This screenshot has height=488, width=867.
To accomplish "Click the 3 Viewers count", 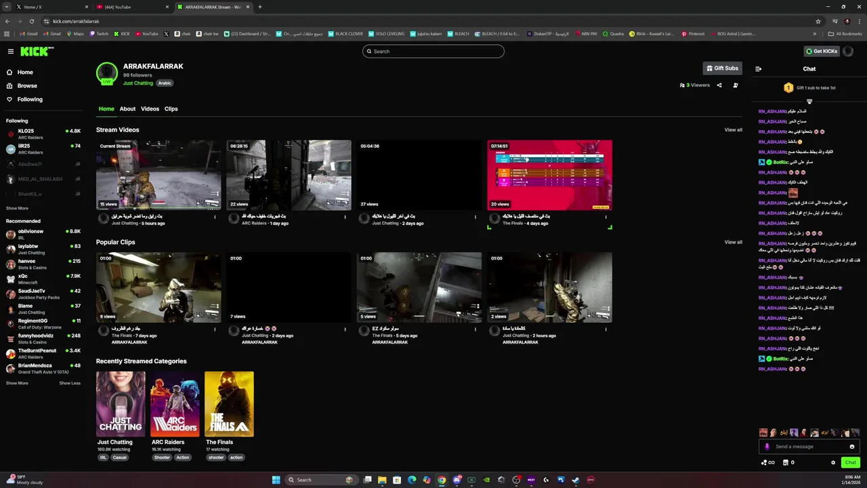I will point(695,85).
